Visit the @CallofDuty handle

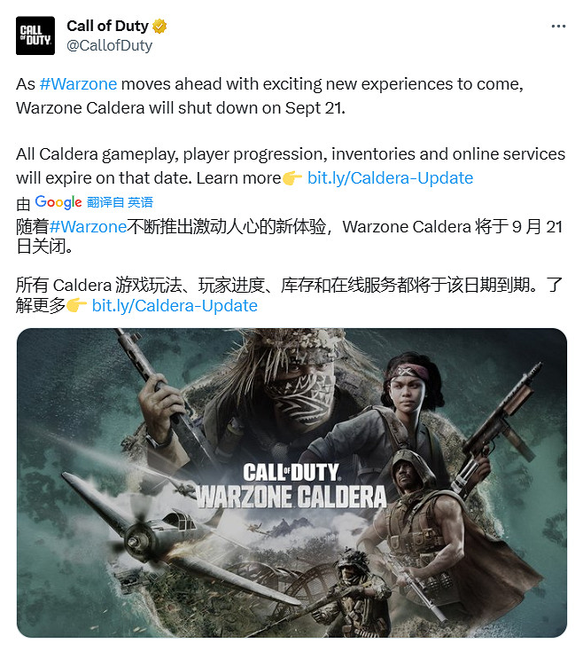(110, 45)
